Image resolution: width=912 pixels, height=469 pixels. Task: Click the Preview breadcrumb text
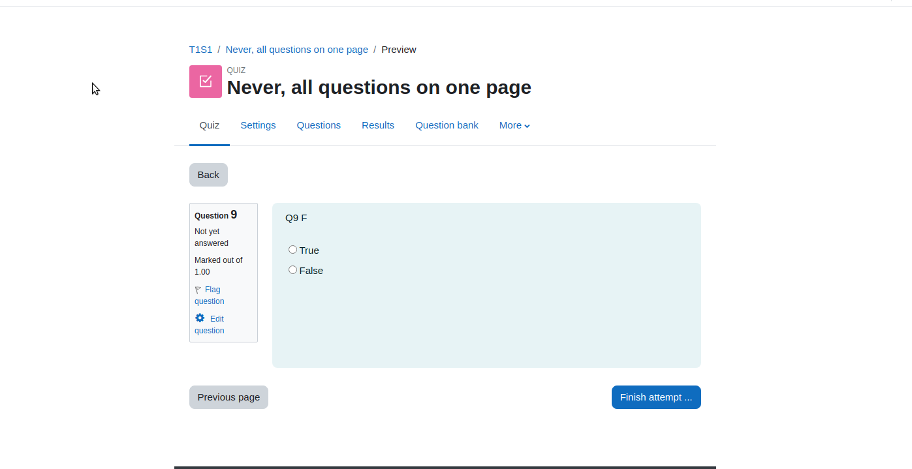click(399, 50)
